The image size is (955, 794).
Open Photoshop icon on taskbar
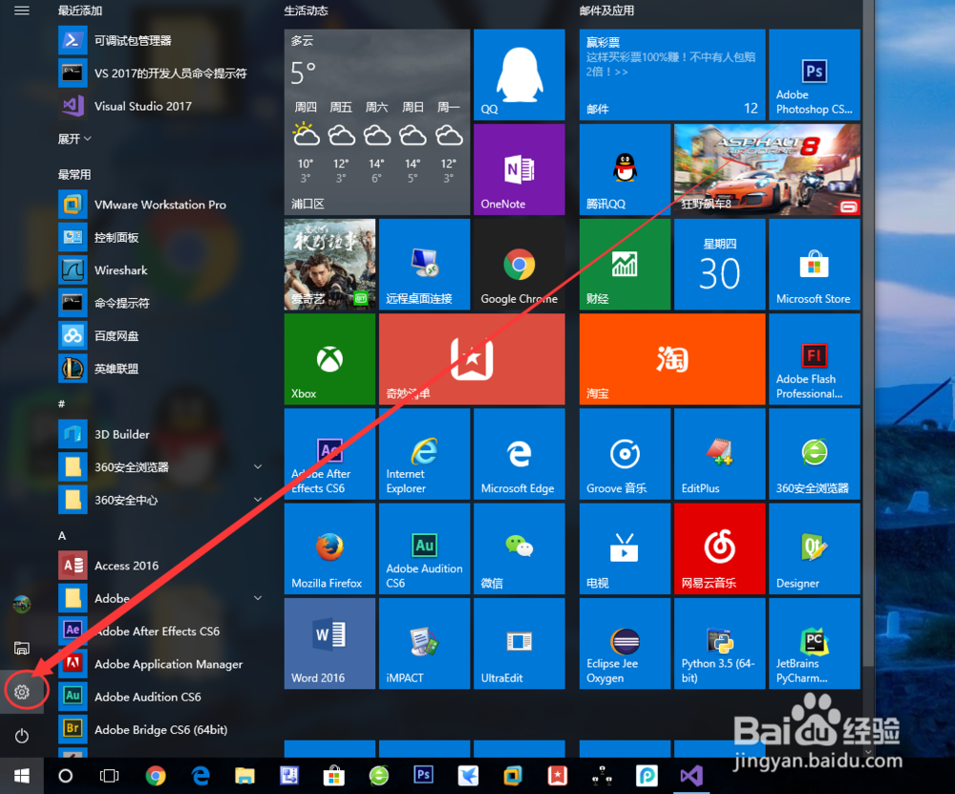423,775
